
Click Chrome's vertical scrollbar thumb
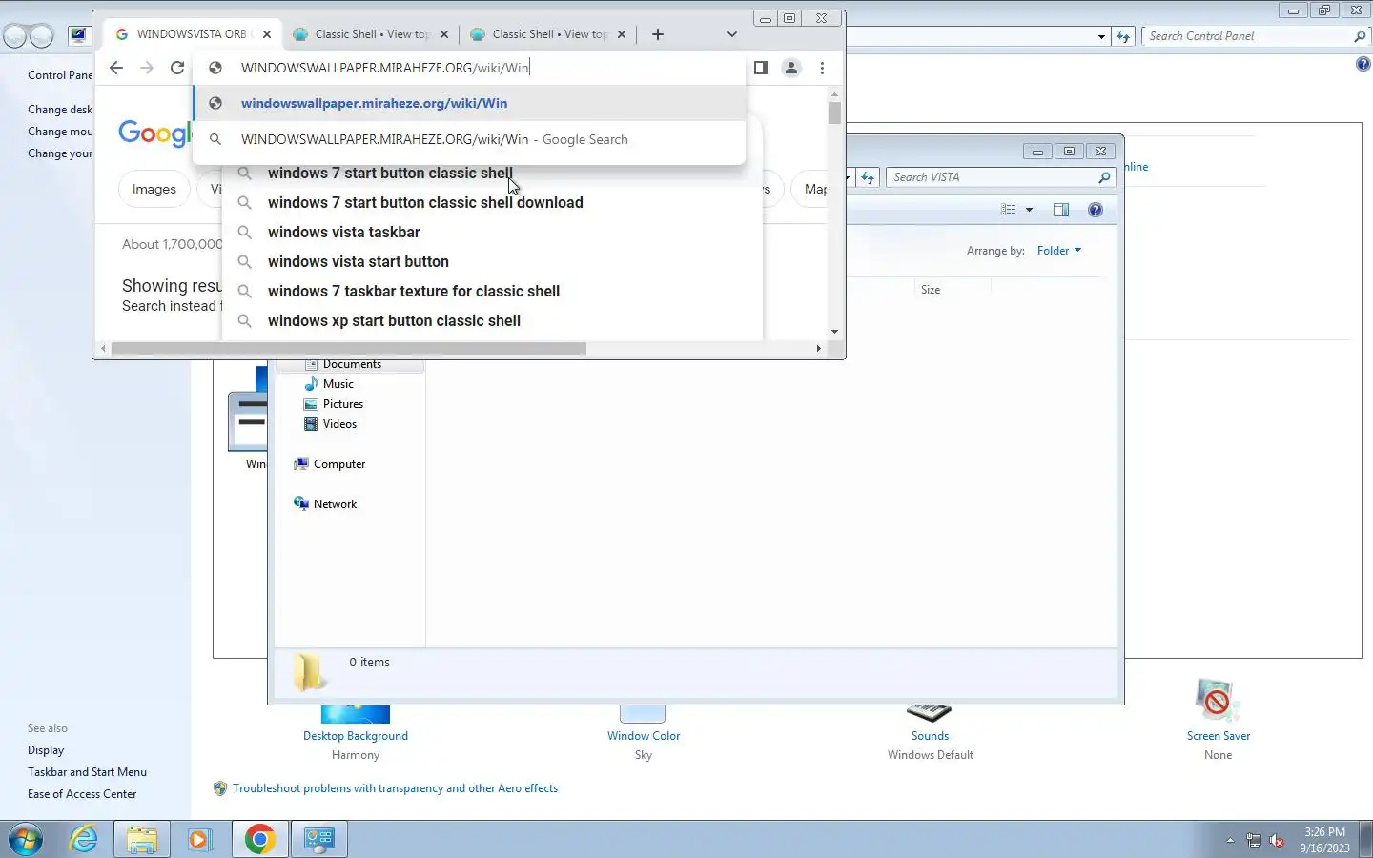834,112
